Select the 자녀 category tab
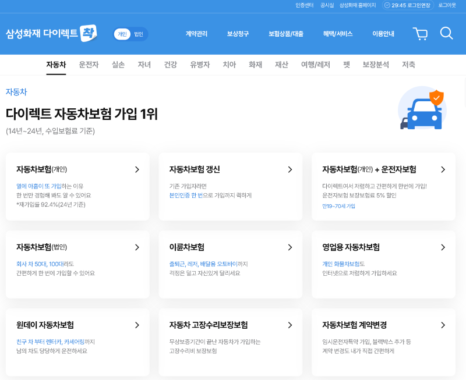The height and width of the screenshot is (380, 466). [x=144, y=65]
